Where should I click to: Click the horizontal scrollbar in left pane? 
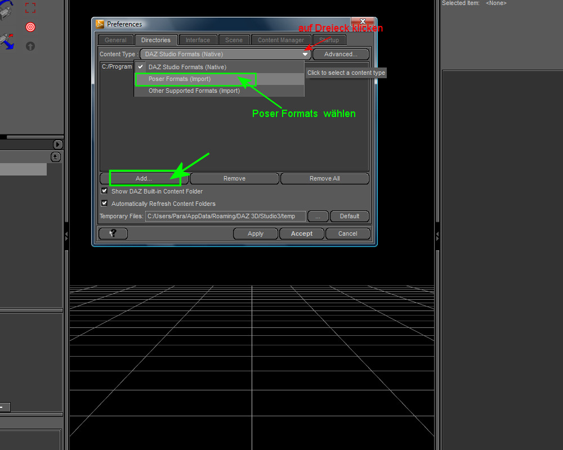[x=35, y=137]
